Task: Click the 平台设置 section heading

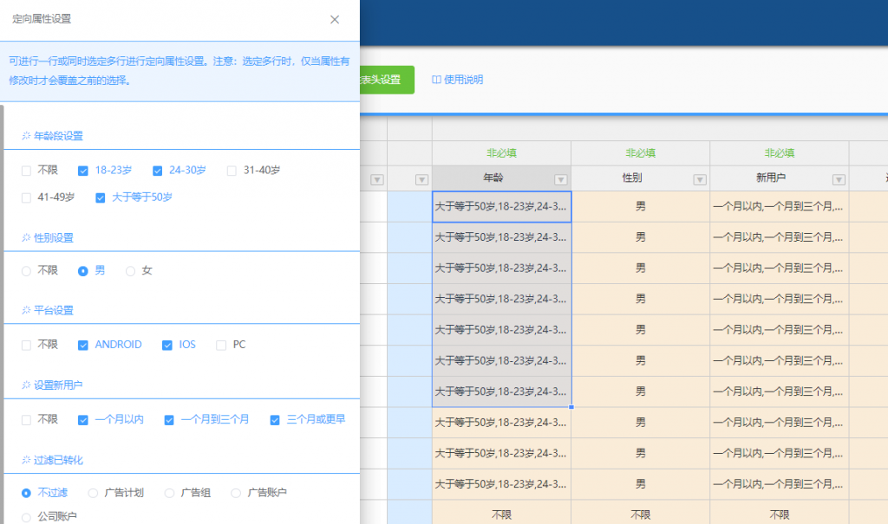Action: click(x=53, y=310)
